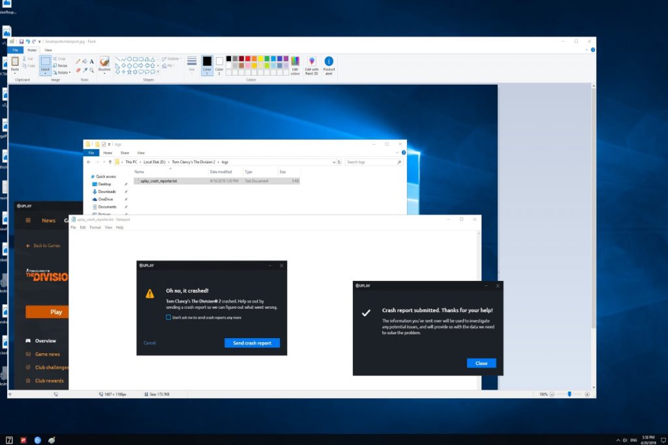Click the Crop tool
This screenshot has height=445, width=668.
point(59,59)
